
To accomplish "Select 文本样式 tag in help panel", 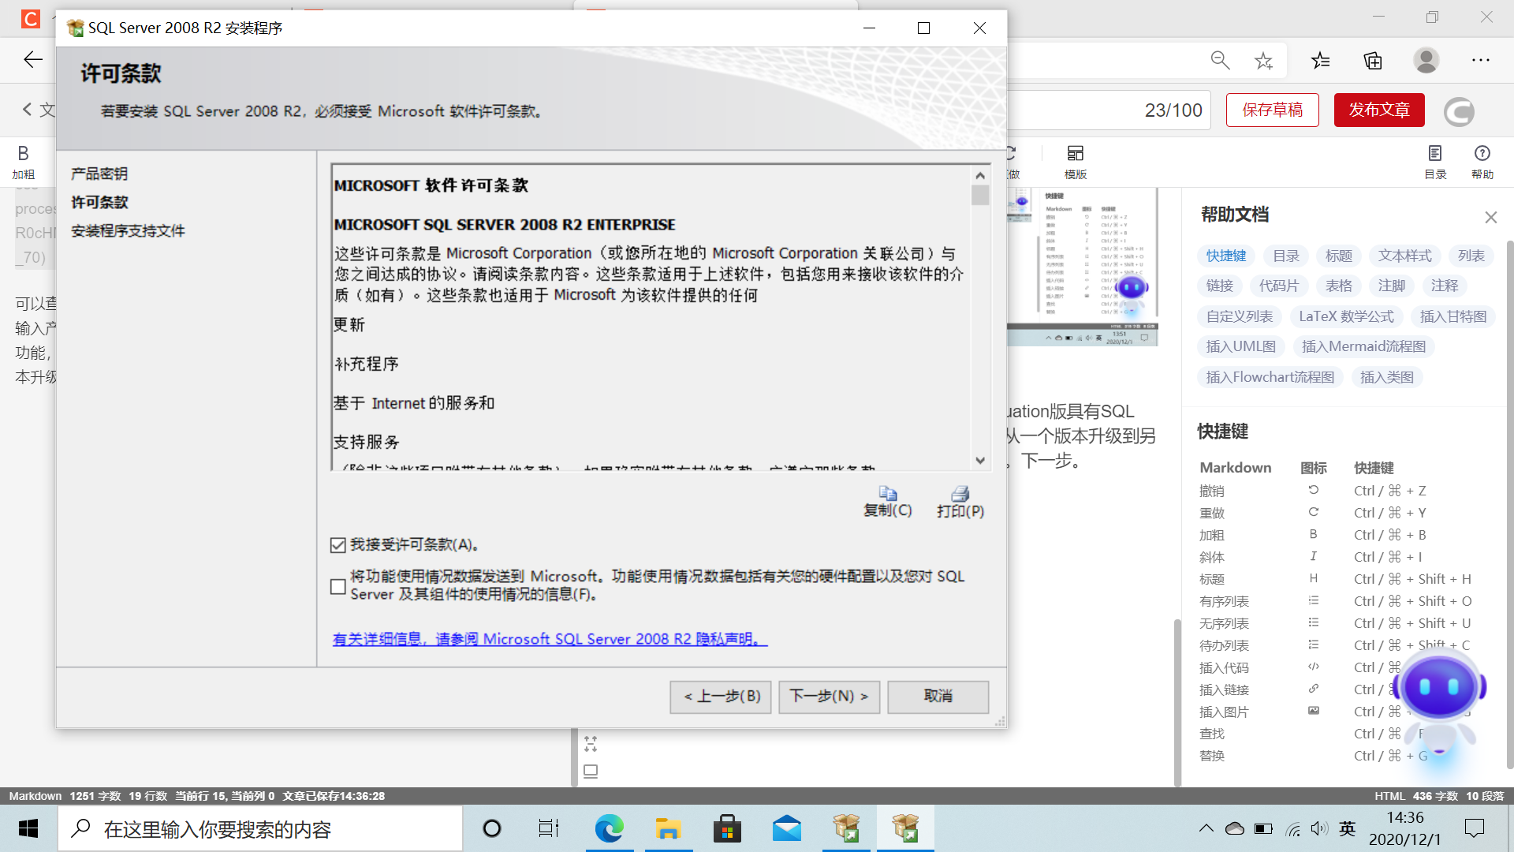I will pyautogui.click(x=1405, y=256).
